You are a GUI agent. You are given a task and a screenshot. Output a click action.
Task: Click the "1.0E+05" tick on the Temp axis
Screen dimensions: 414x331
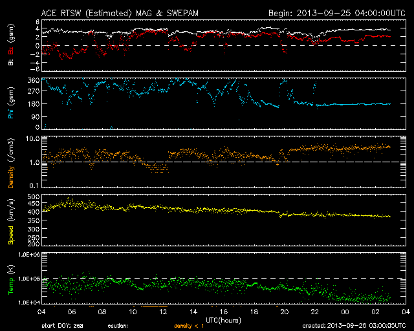(x=29, y=279)
